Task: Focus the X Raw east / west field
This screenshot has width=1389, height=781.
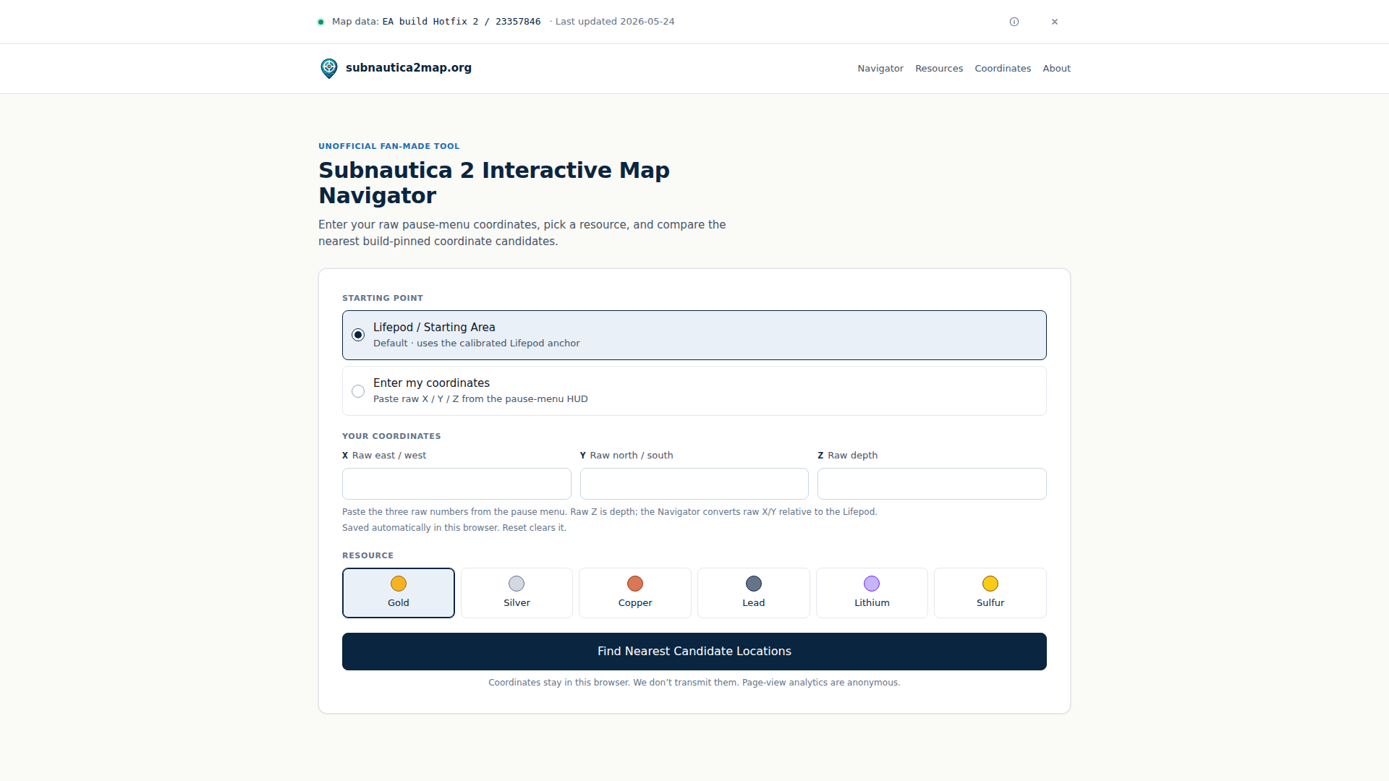Action: click(x=456, y=484)
